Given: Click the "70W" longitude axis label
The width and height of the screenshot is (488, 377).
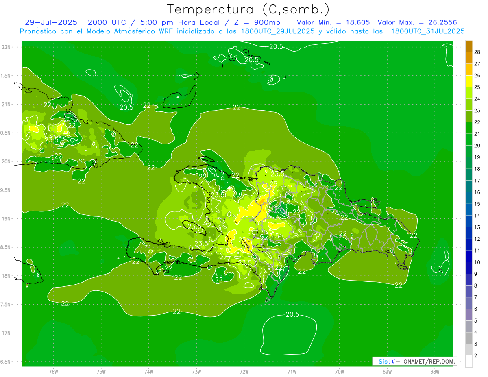Looking at the screenshot, I should tap(340, 372).
